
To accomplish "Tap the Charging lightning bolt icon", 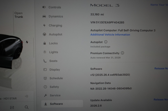I will click(x=44, y=25).
